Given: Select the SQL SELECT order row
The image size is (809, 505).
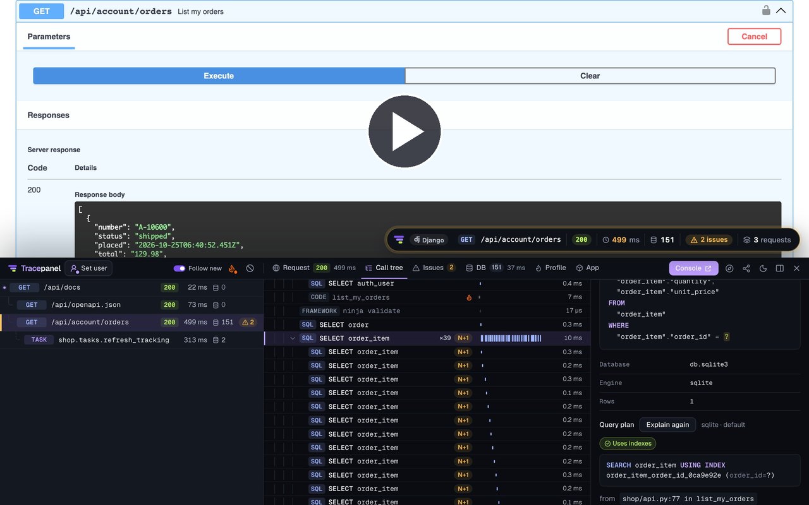Looking at the screenshot, I should pyautogui.click(x=427, y=324).
